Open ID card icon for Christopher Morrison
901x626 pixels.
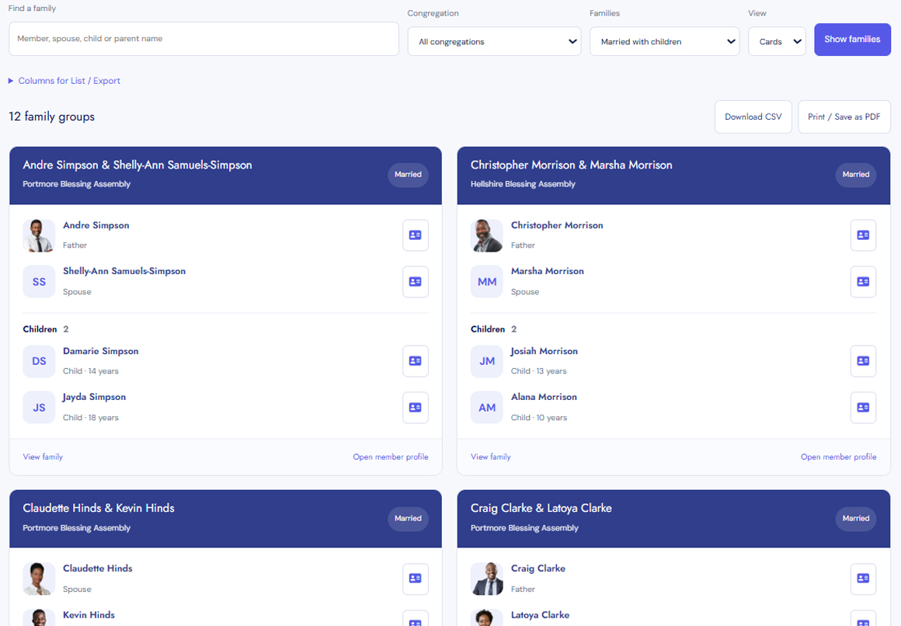[x=863, y=235]
